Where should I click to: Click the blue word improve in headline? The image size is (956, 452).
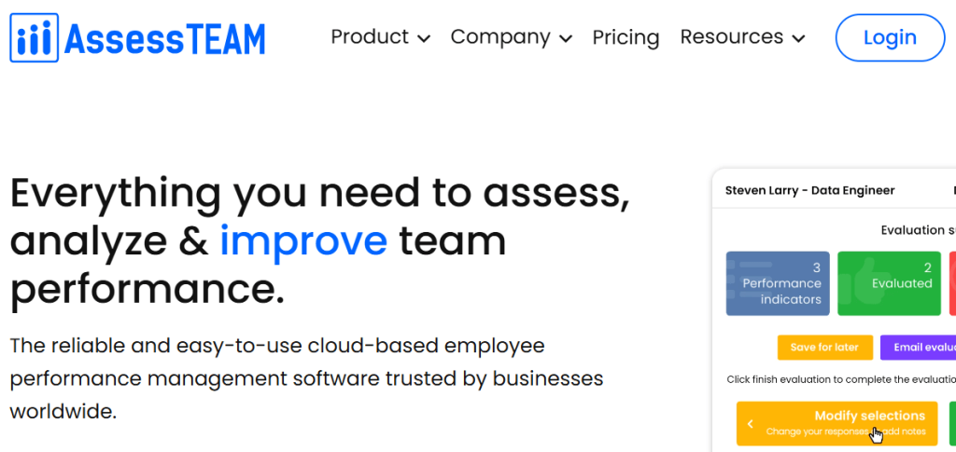point(303,240)
